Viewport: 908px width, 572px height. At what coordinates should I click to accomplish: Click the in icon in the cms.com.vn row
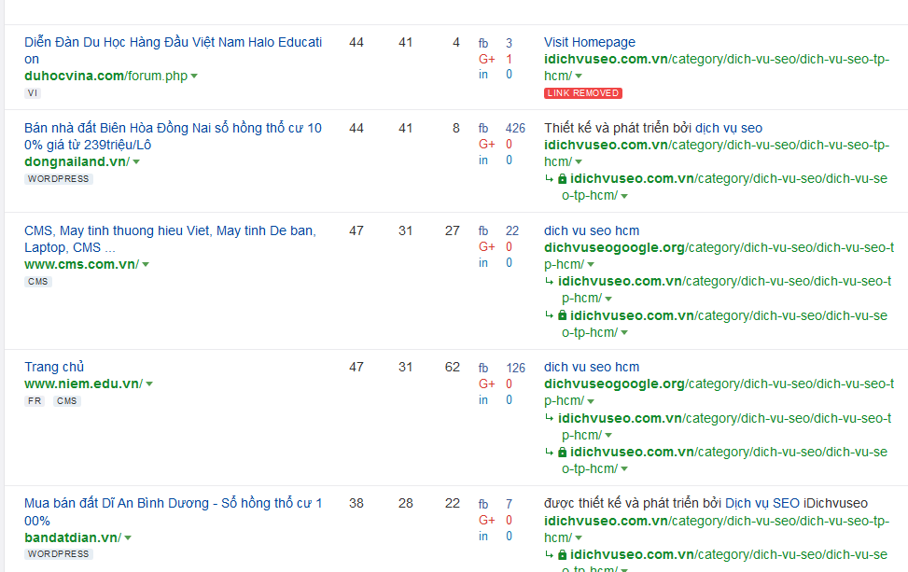[483, 262]
